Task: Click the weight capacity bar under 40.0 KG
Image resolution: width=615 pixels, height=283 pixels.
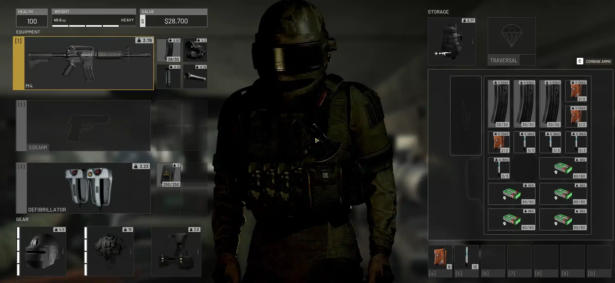Action: pyautogui.click(x=94, y=26)
